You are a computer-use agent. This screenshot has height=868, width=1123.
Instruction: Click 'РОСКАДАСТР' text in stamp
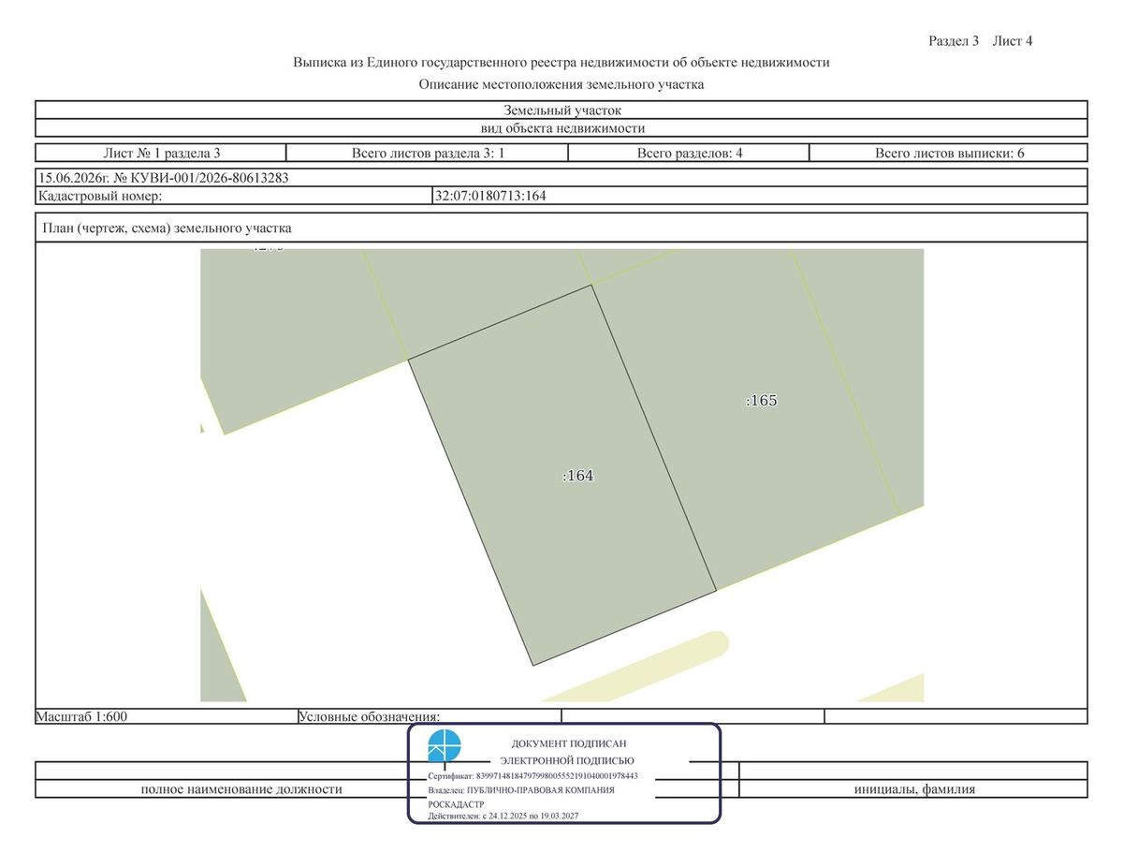click(456, 804)
